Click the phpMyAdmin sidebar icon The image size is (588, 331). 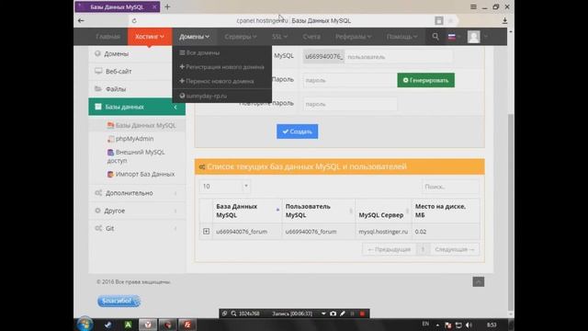click(110, 139)
